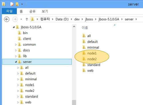Click the Forward navigation arrow

click(x=15, y=19)
